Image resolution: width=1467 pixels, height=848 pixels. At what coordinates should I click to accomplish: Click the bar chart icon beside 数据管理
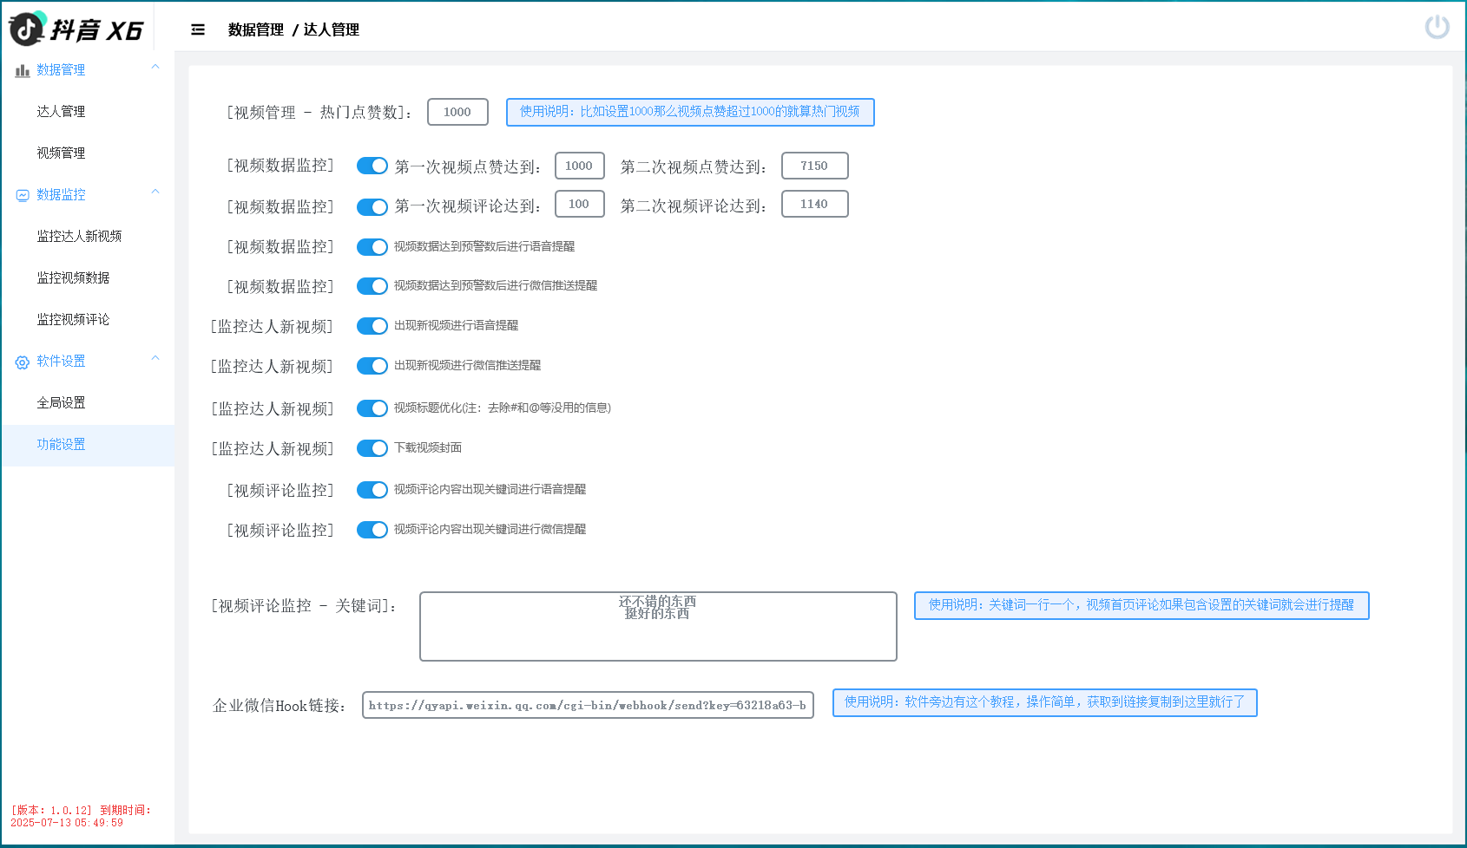(23, 70)
